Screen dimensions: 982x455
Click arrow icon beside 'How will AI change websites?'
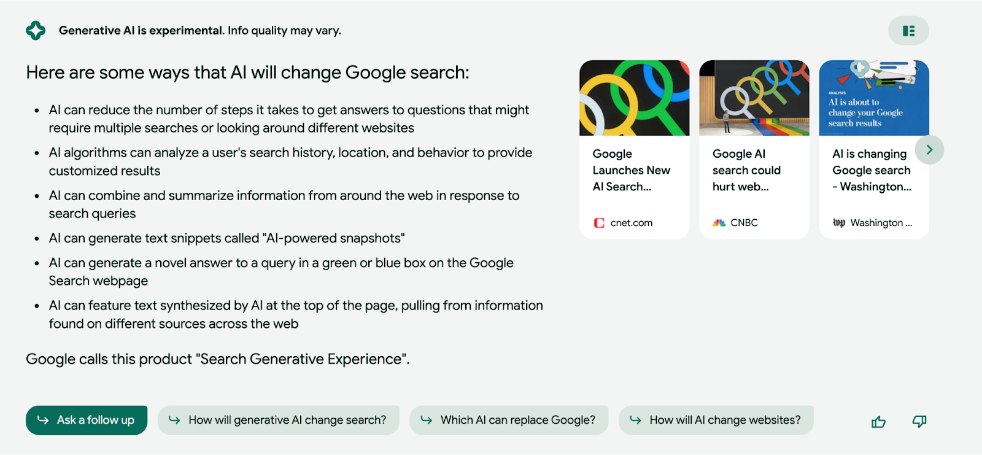[636, 420]
